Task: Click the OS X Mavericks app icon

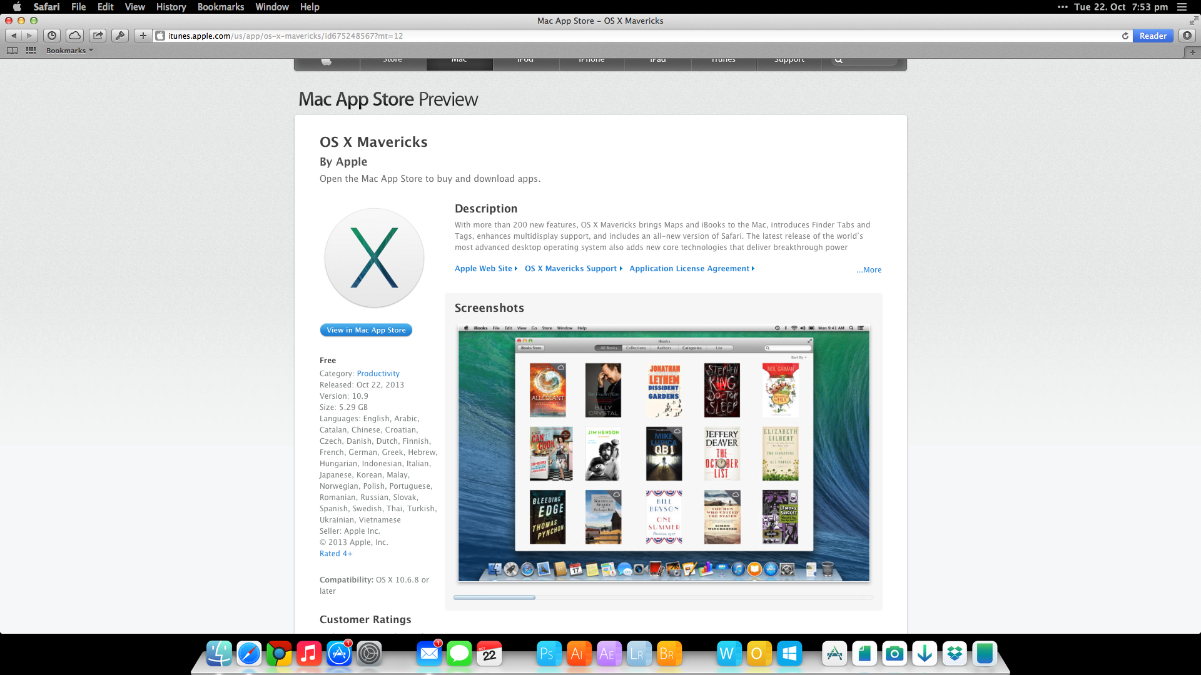Action: coord(374,257)
